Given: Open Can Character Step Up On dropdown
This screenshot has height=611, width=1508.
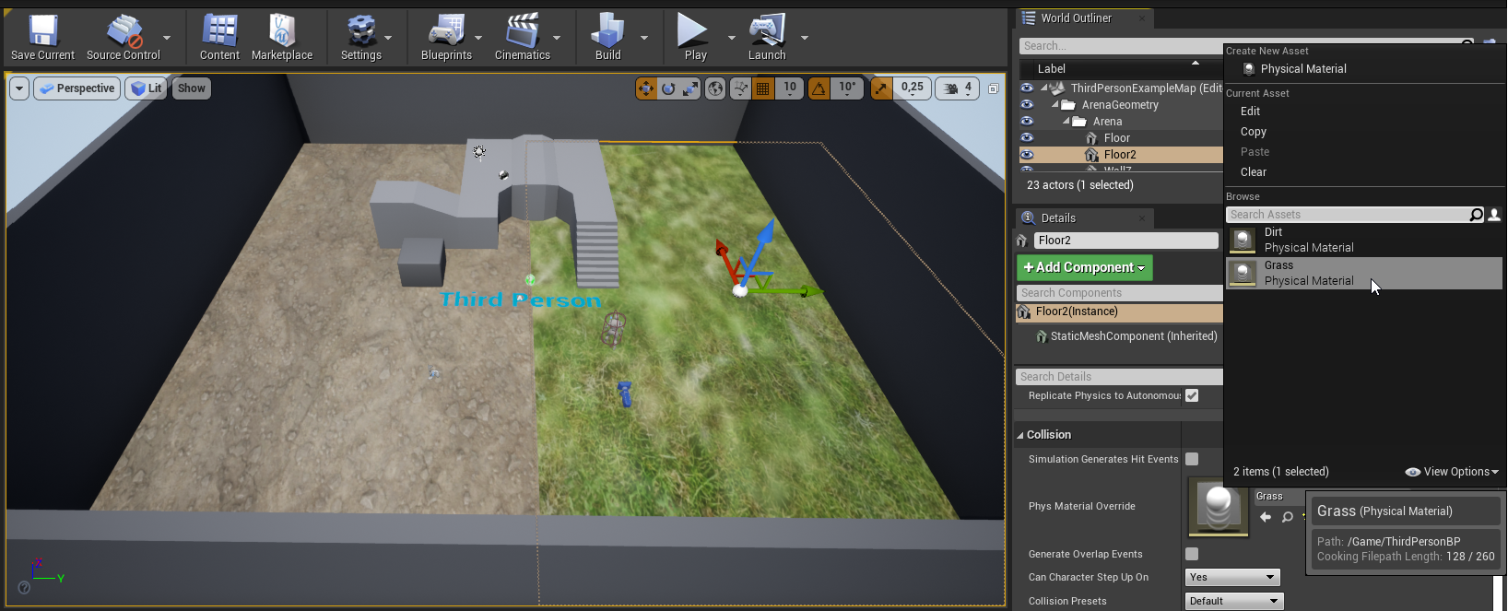Looking at the screenshot, I should (1232, 578).
